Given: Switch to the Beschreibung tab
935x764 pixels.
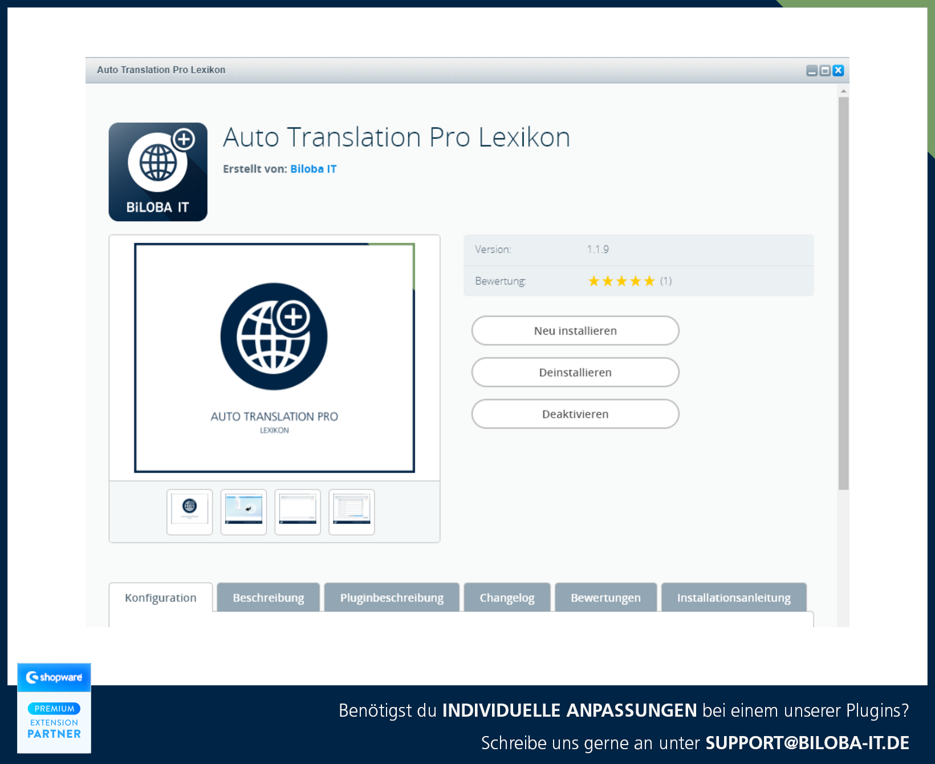Looking at the screenshot, I should [269, 598].
